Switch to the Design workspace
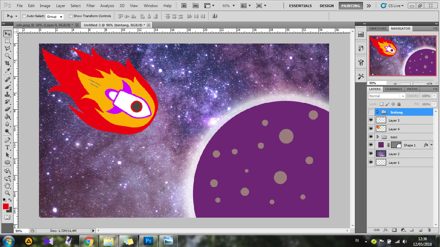The image size is (440, 247). (327, 6)
